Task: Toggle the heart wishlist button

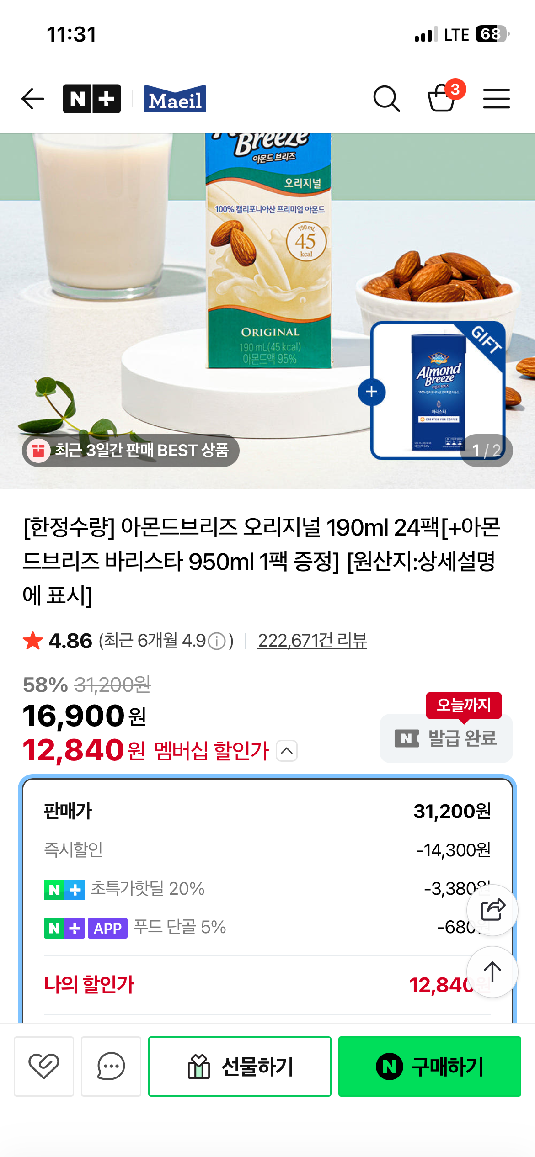Action: click(x=44, y=1066)
